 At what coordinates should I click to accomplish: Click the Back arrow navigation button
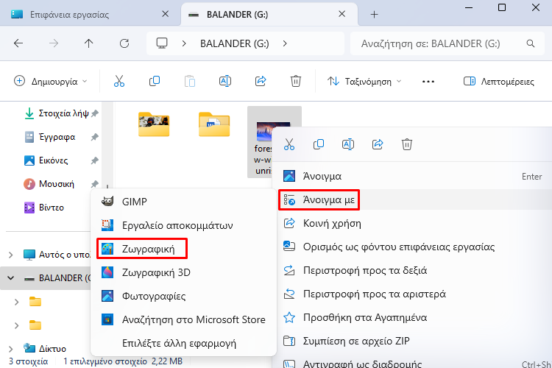18,43
